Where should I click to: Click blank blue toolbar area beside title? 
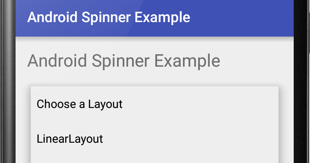241,18
